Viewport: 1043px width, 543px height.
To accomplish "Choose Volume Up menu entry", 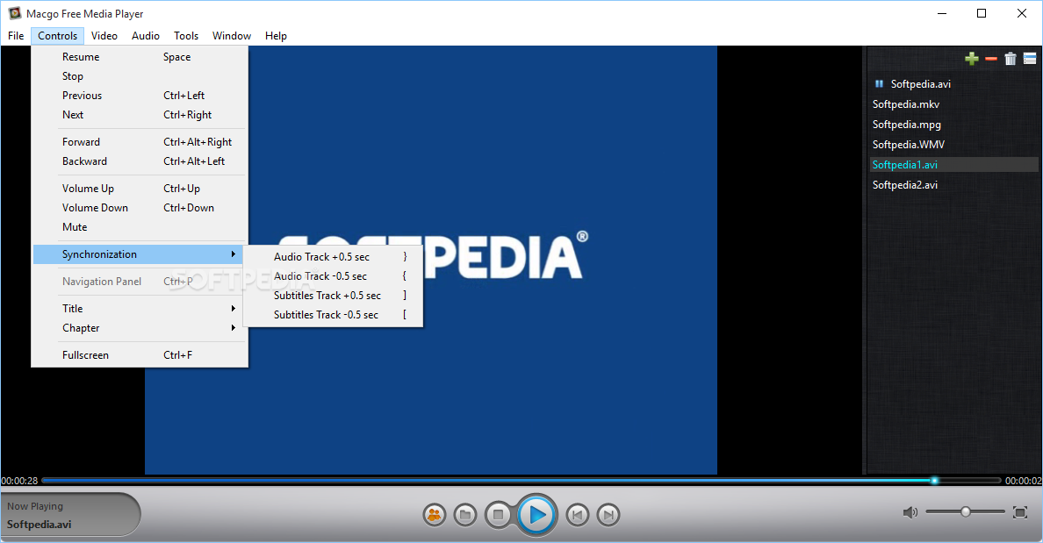I will (140, 189).
